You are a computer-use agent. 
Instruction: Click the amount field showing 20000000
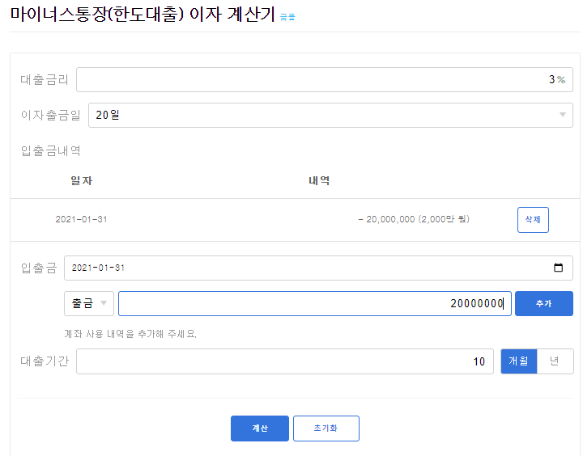click(x=314, y=303)
